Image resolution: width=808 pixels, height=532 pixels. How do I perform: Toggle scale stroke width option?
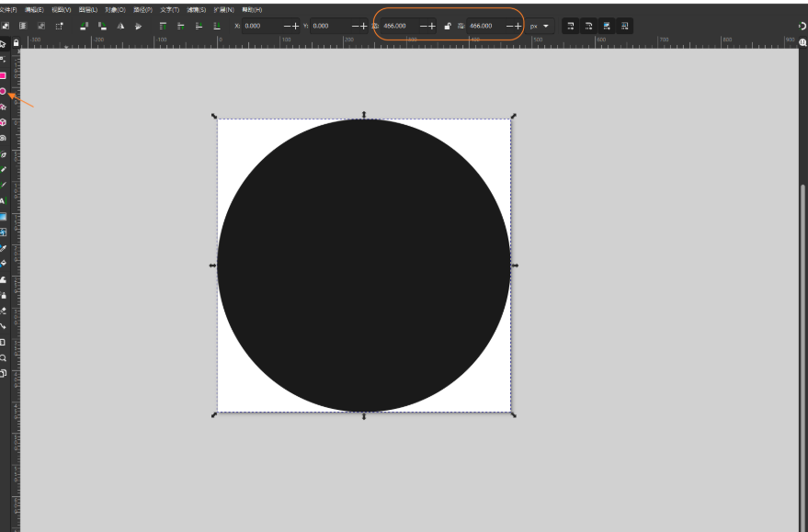(x=571, y=26)
